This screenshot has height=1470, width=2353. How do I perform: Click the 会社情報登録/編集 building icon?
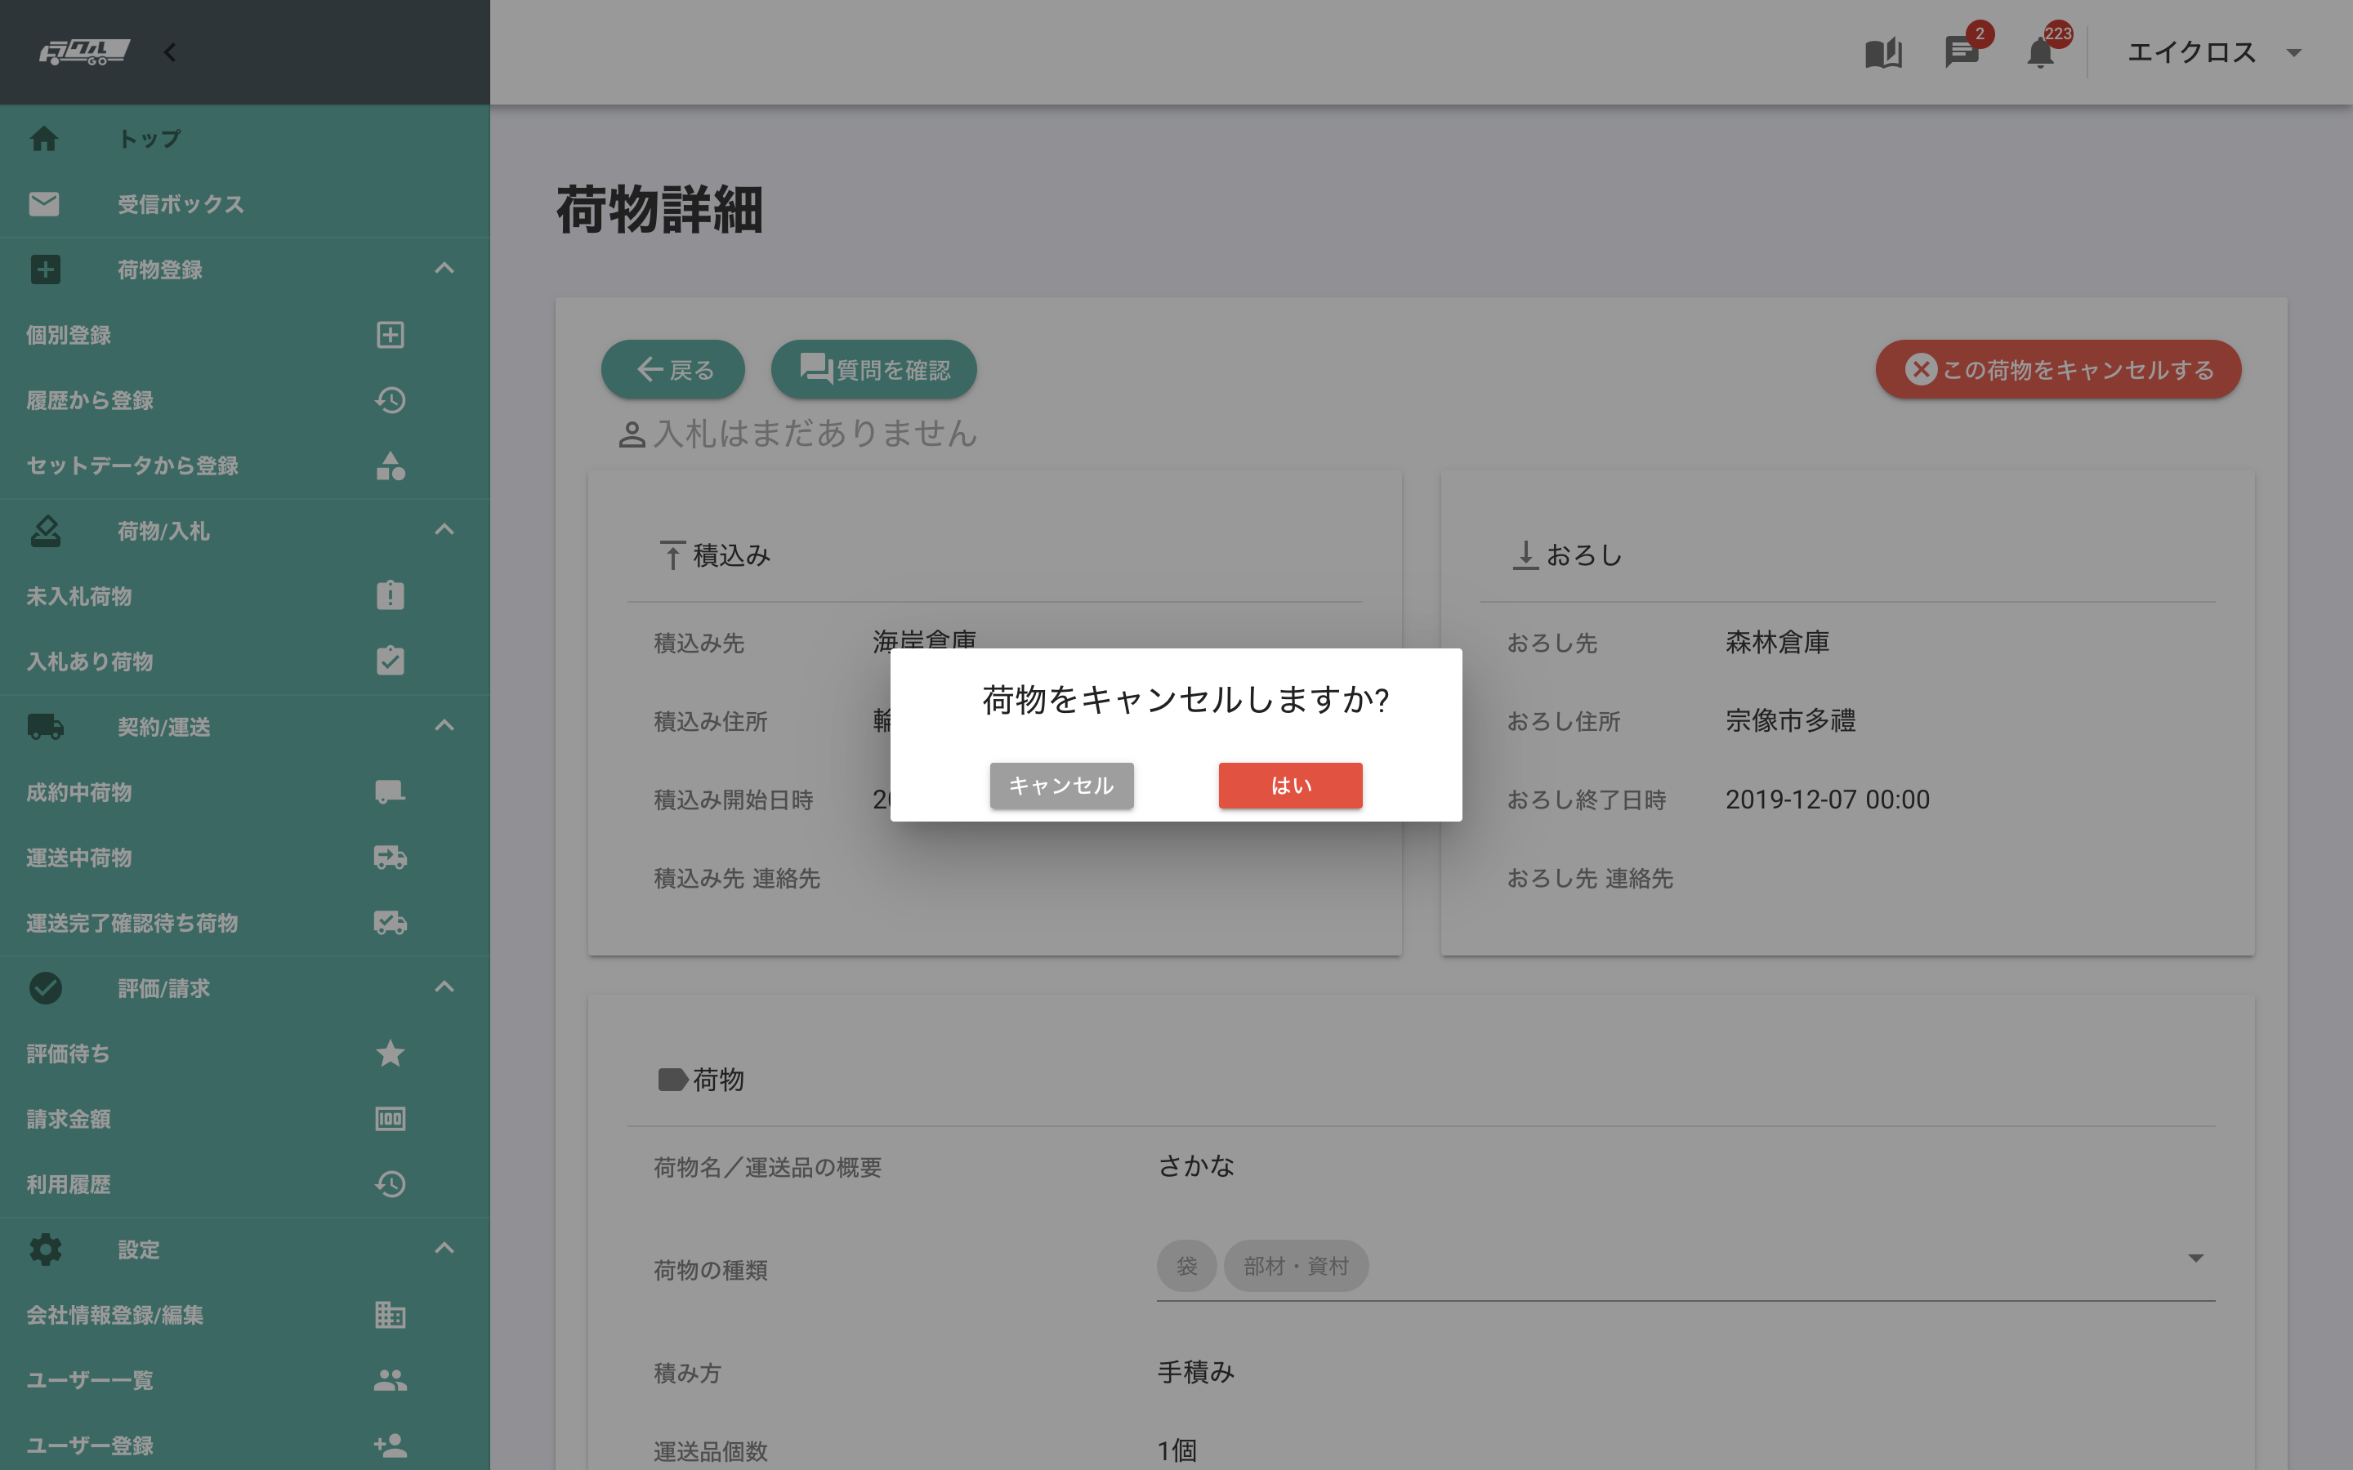390,1315
